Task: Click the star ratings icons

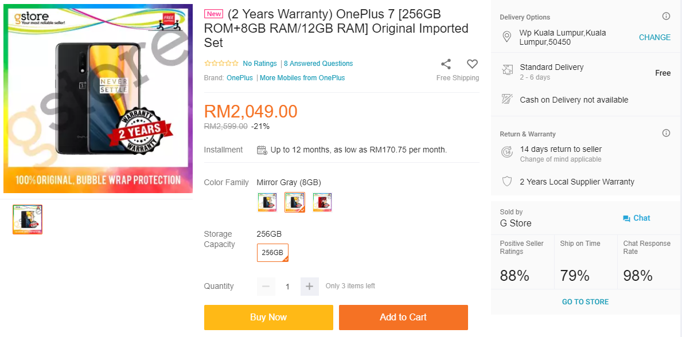Action: point(221,64)
